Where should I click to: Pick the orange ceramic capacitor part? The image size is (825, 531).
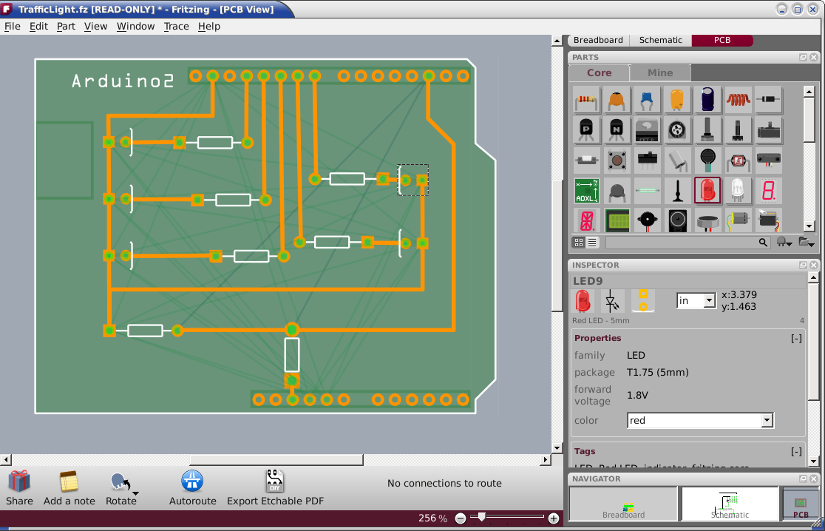tap(617, 100)
